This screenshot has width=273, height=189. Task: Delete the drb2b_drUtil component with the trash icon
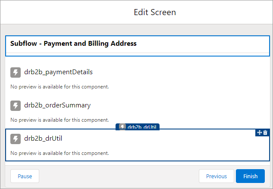265,132
